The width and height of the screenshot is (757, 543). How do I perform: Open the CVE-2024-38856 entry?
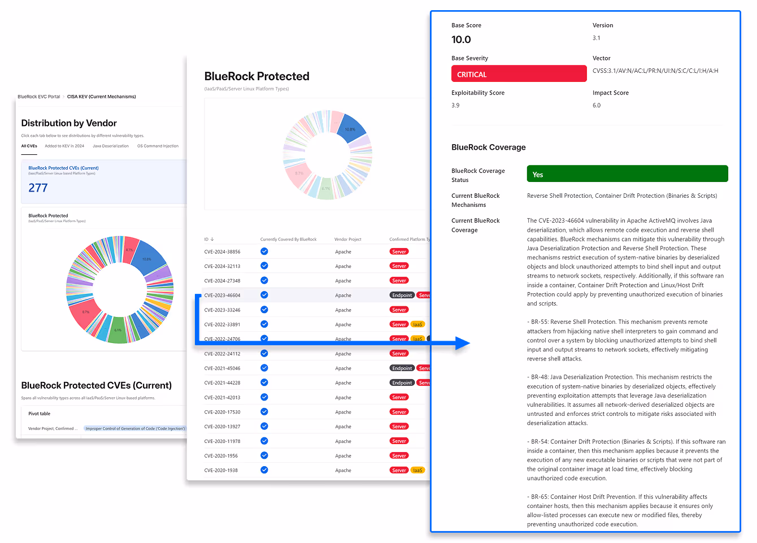click(x=222, y=252)
